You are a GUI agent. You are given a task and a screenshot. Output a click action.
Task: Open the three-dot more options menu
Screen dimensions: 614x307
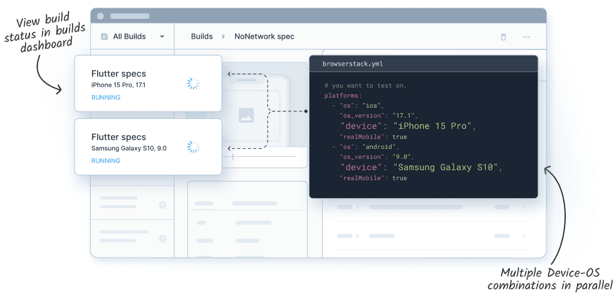pos(526,37)
